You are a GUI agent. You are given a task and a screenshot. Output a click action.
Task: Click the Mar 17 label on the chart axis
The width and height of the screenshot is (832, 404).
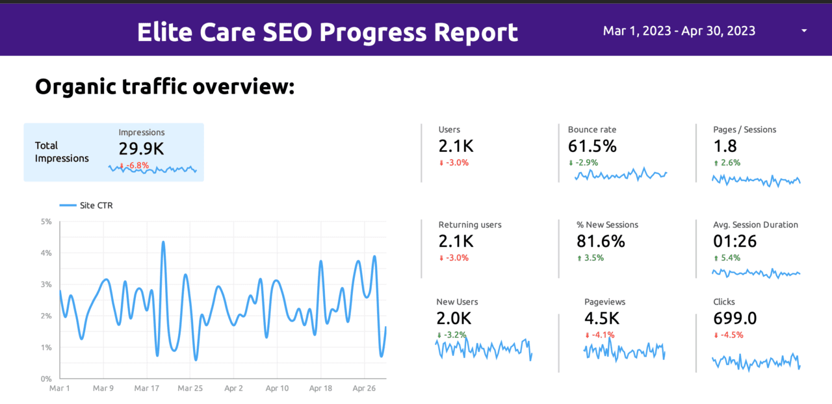pos(147,388)
